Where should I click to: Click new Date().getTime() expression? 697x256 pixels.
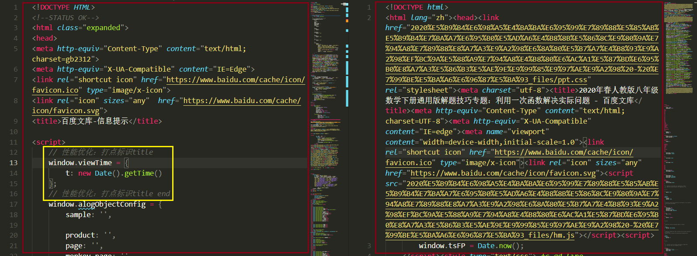(x=120, y=173)
